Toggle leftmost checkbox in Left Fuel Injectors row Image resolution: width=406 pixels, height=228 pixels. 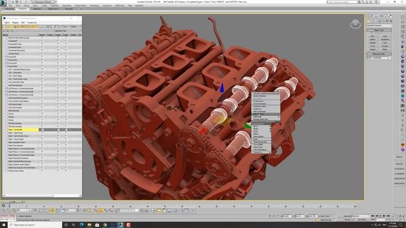[43, 85]
